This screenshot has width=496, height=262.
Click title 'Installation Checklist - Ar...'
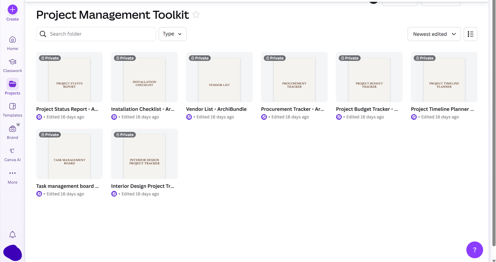click(x=143, y=109)
